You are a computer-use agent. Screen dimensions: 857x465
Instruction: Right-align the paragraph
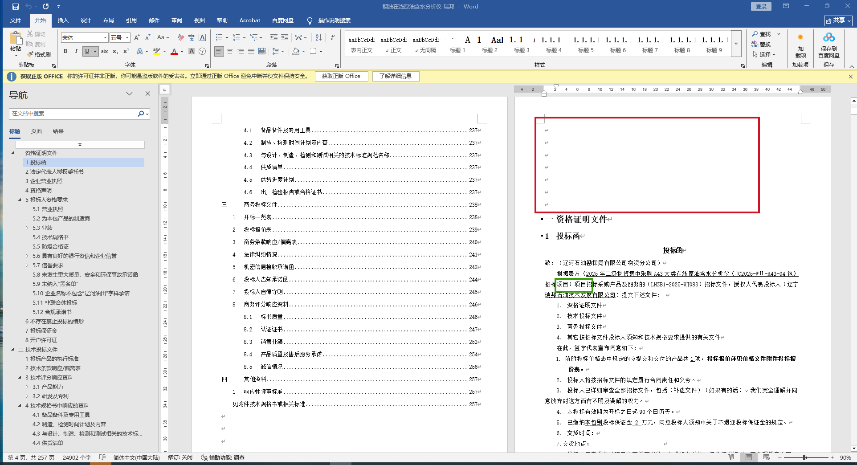click(241, 51)
